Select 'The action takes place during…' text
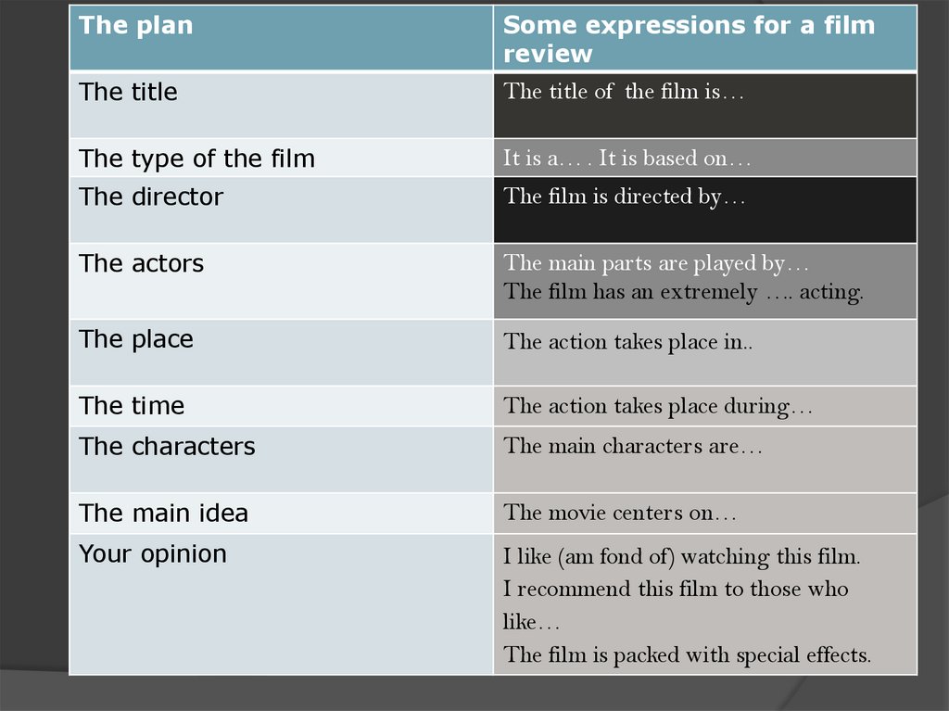The width and height of the screenshot is (949, 711). [658, 406]
